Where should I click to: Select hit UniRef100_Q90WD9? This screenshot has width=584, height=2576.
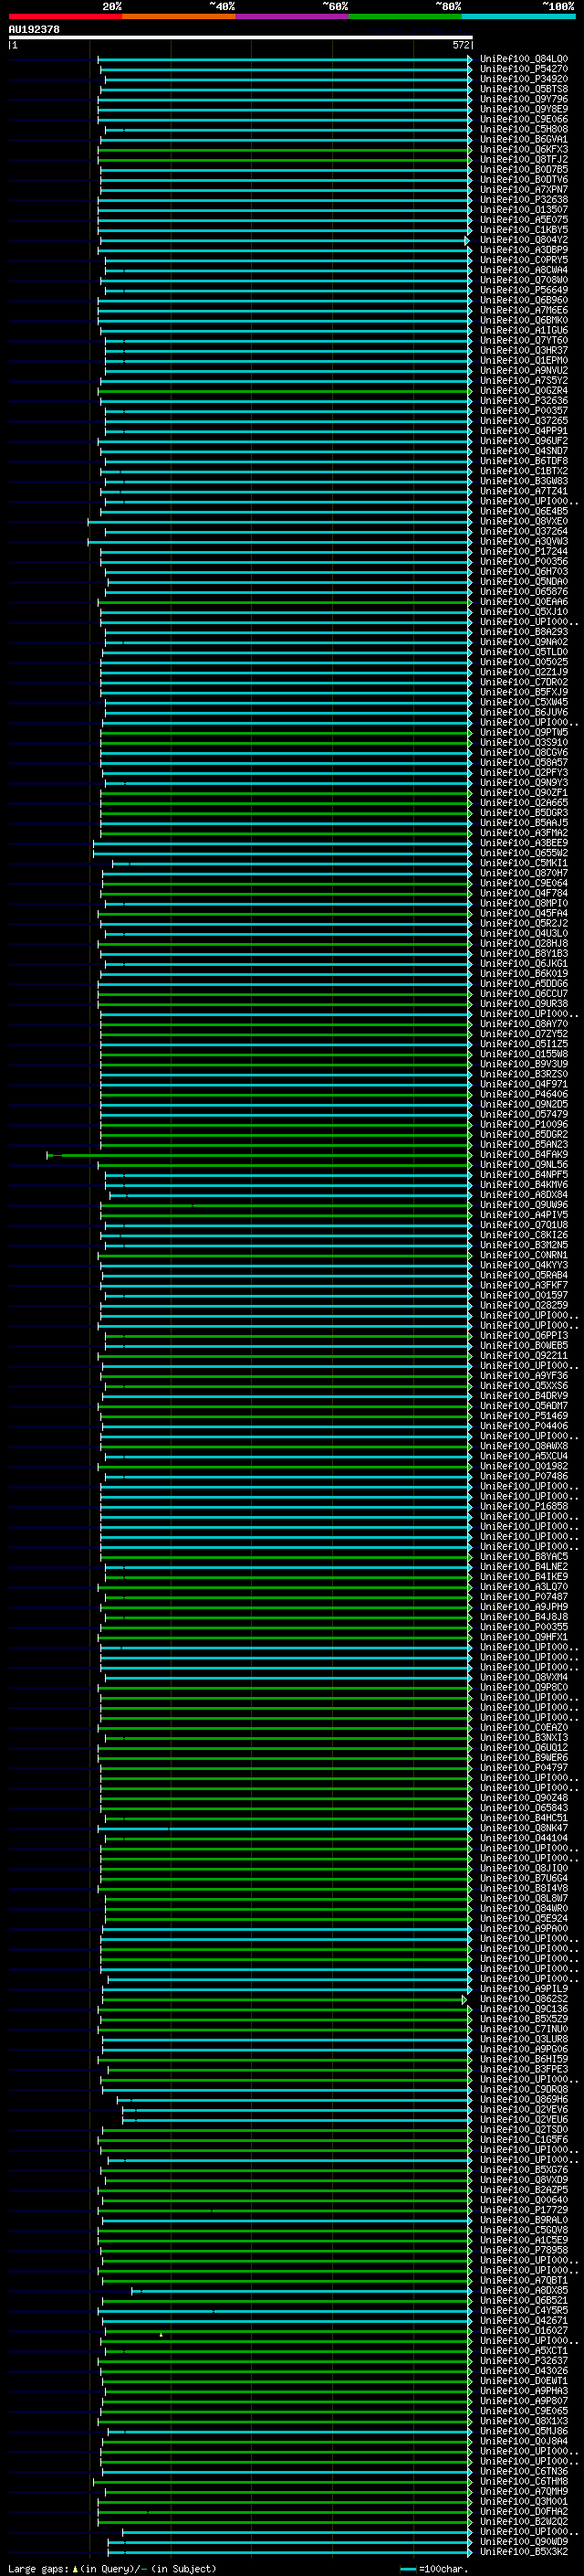pos(524,2541)
